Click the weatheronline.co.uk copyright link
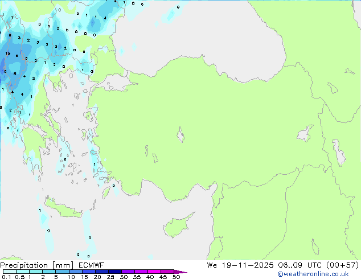The image size is (361, 279). click(313, 274)
